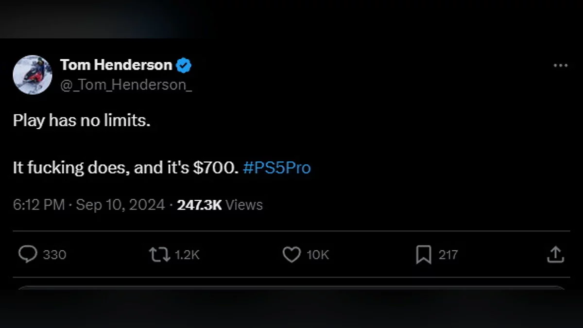Click the 217 bookmarks count
Screen dimensions: 583x328
[x=448, y=255]
